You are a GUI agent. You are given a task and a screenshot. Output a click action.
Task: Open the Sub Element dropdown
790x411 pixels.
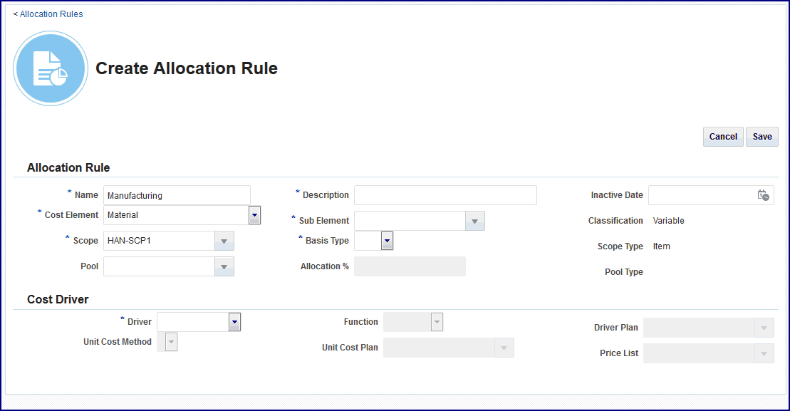(474, 221)
